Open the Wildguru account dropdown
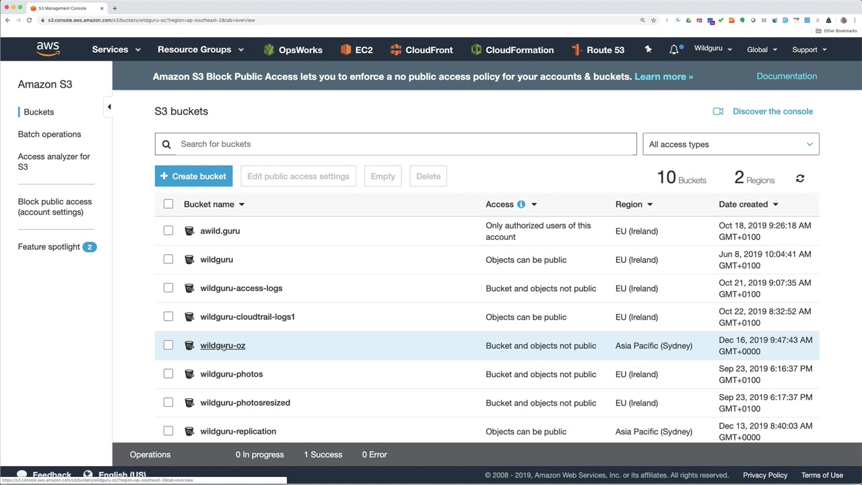Viewport: 862px width, 485px height. [x=713, y=49]
